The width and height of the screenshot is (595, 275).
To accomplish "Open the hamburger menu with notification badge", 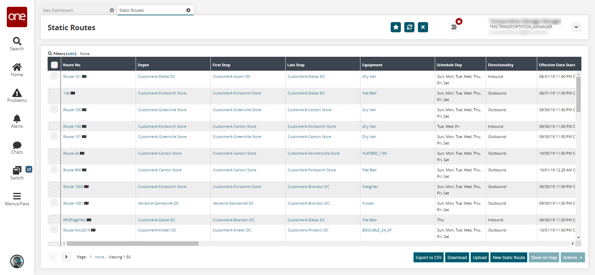I will (454, 27).
